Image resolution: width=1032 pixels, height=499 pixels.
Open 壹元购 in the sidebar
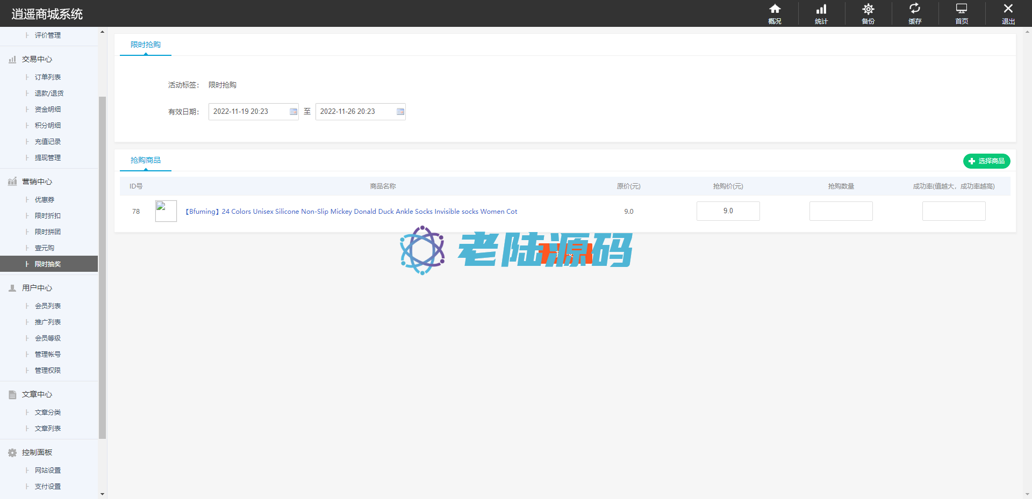click(45, 248)
